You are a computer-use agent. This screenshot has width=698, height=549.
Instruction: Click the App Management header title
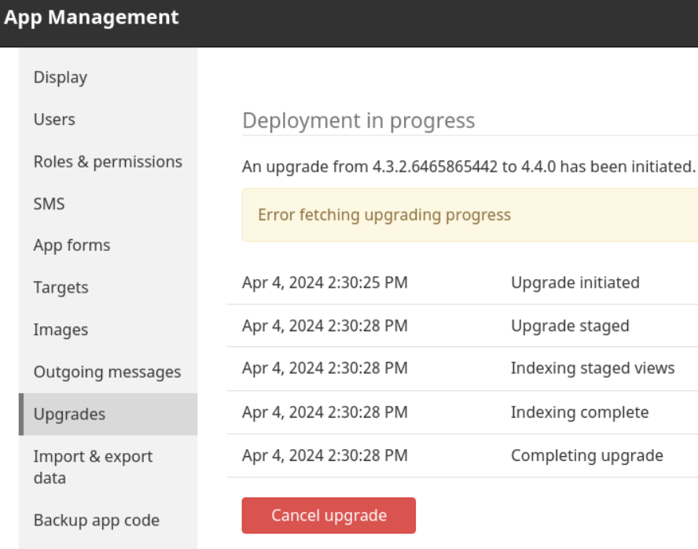[91, 17]
